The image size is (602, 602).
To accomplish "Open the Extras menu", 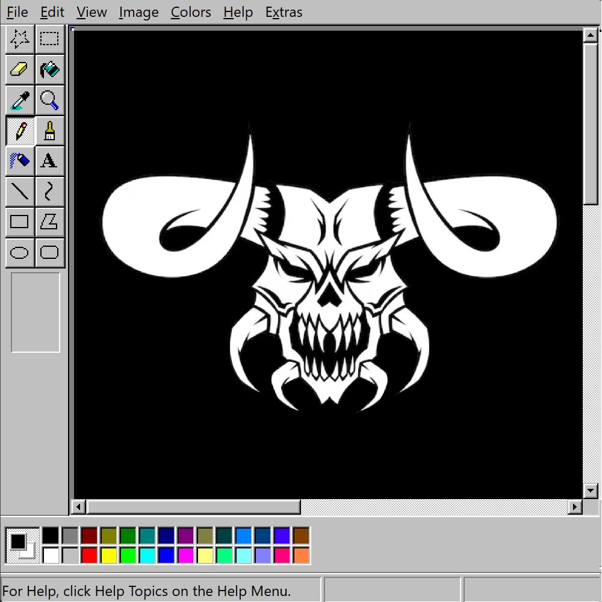I will (x=284, y=12).
